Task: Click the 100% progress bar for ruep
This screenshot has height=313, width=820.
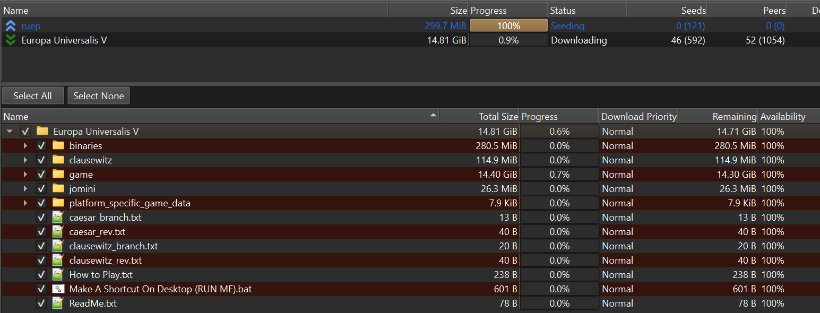Action: click(x=508, y=25)
